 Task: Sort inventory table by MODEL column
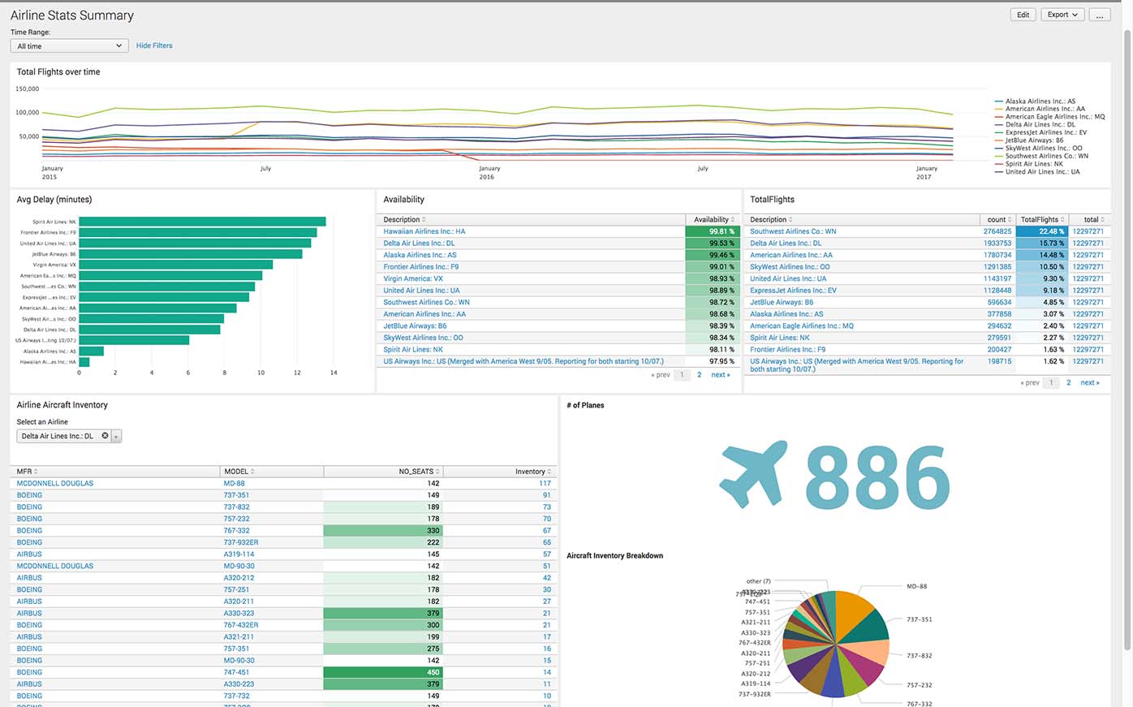(x=239, y=472)
